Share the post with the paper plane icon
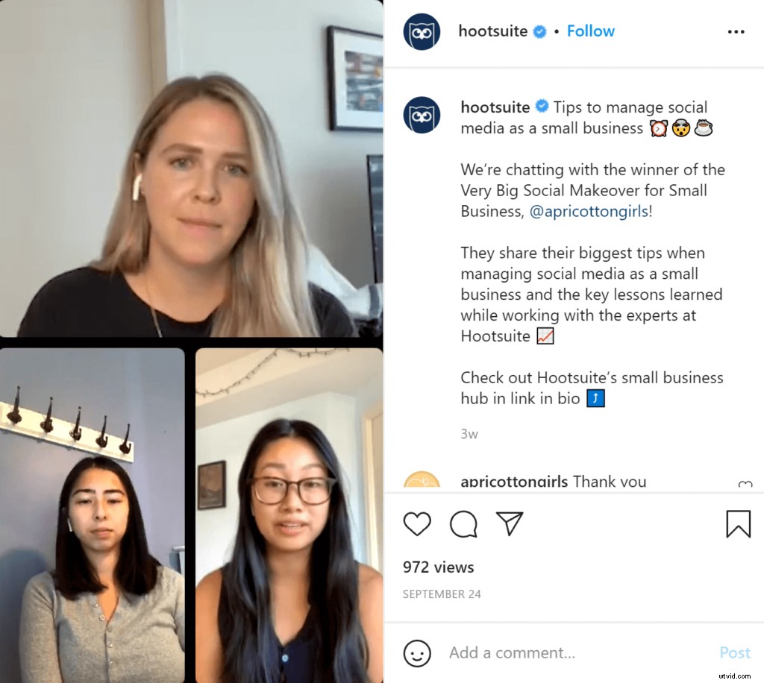The image size is (764, 683). 509,523
